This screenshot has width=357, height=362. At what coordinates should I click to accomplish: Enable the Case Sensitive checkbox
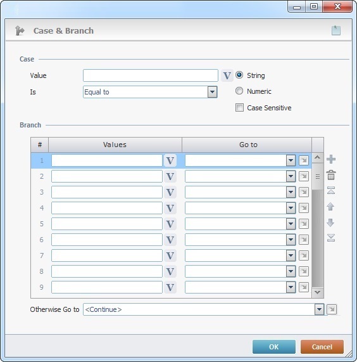(x=239, y=108)
